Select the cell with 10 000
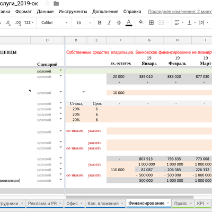 click(121, 93)
